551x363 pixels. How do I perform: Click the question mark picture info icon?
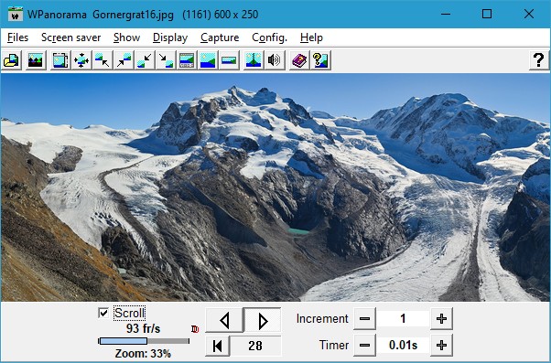point(320,60)
